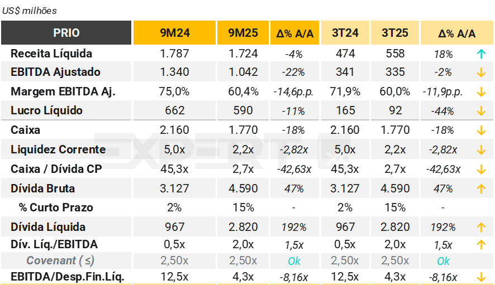This screenshot has width=495, height=285.
Task: Select the 9M24 column header
Action: [x=175, y=33]
